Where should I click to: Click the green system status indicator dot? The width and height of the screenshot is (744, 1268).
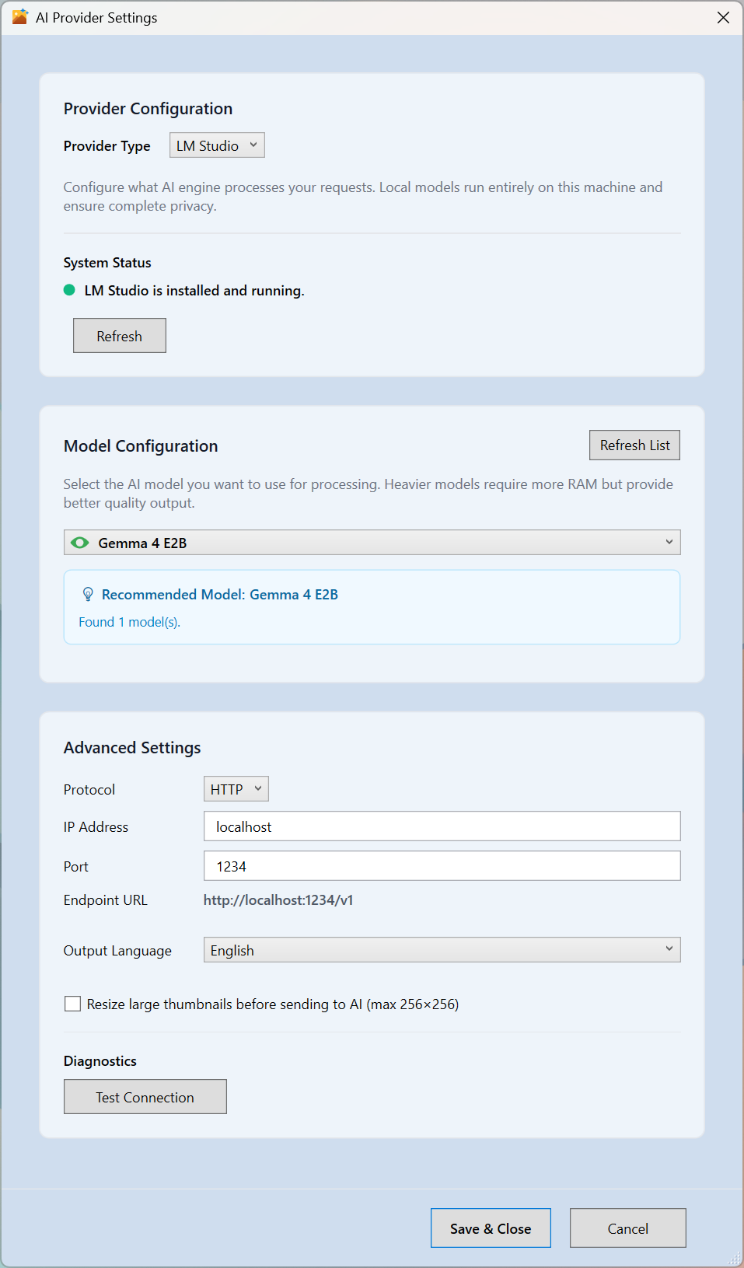click(69, 290)
